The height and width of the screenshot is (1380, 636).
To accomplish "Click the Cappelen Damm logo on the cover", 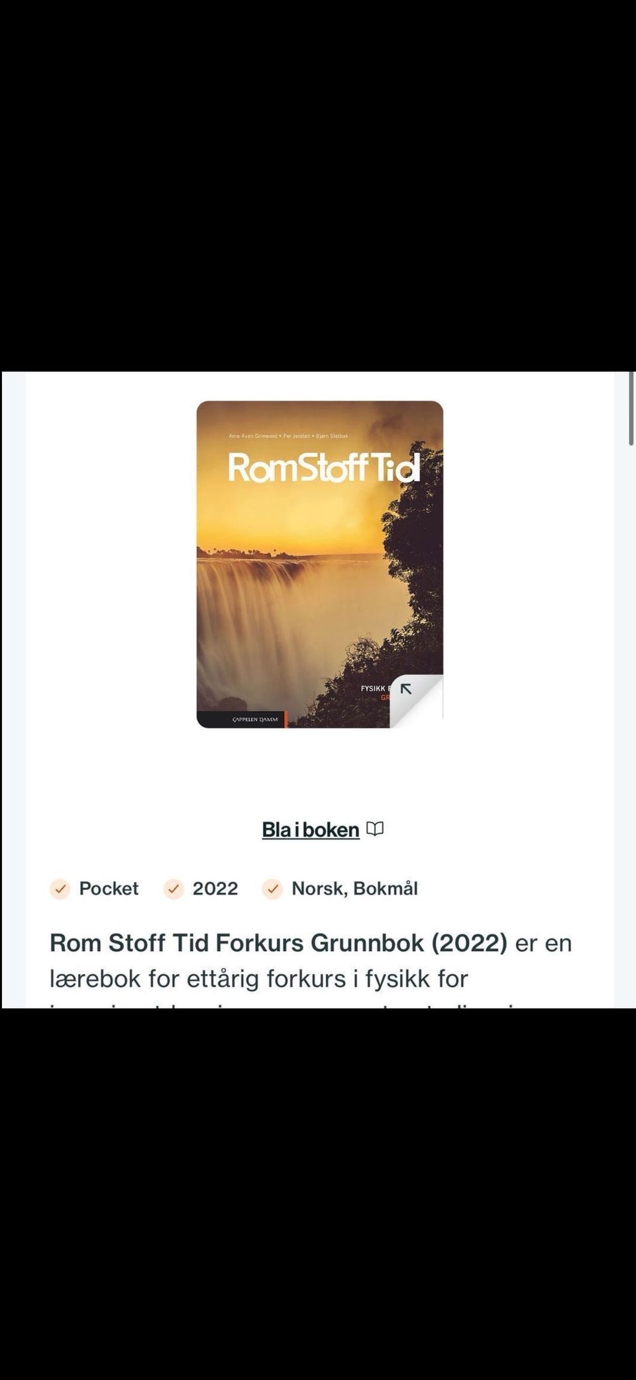I will pos(255,720).
